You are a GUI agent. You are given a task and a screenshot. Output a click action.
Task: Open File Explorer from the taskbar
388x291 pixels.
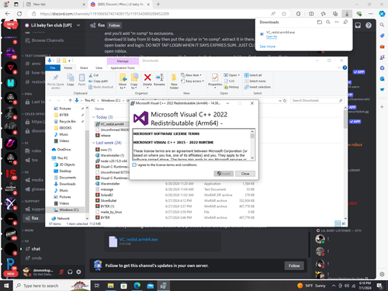coord(111,286)
